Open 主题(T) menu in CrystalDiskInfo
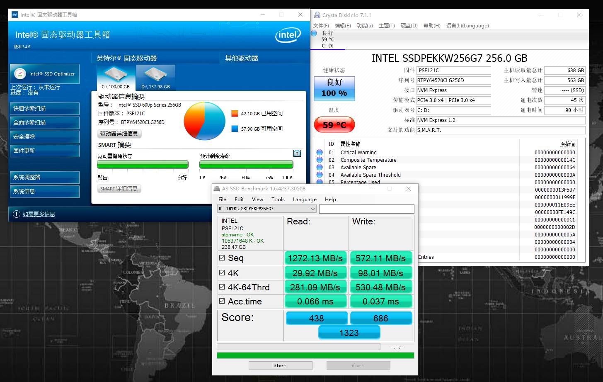The image size is (603, 382). tap(387, 26)
